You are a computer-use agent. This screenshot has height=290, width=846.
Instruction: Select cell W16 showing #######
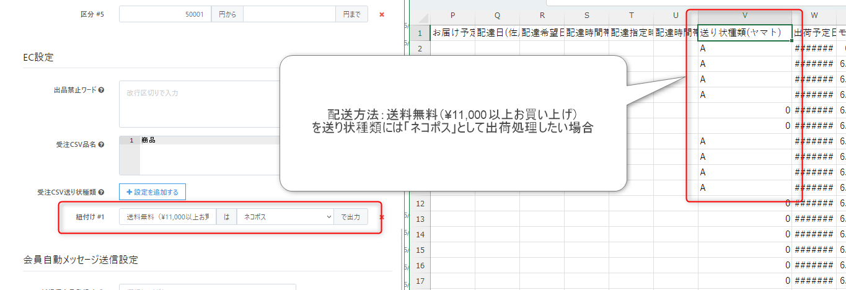pos(814,265)
